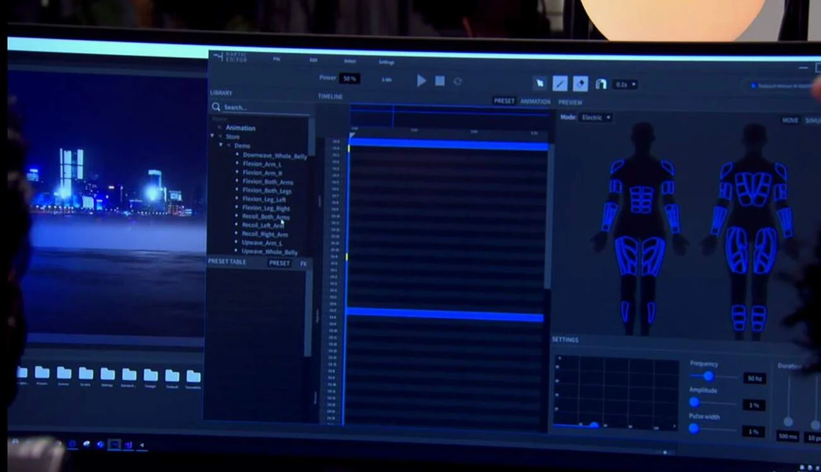821x472 pixels.
Task: Open the Select menu
Action: pyautogui.click(x=350, y=61)
